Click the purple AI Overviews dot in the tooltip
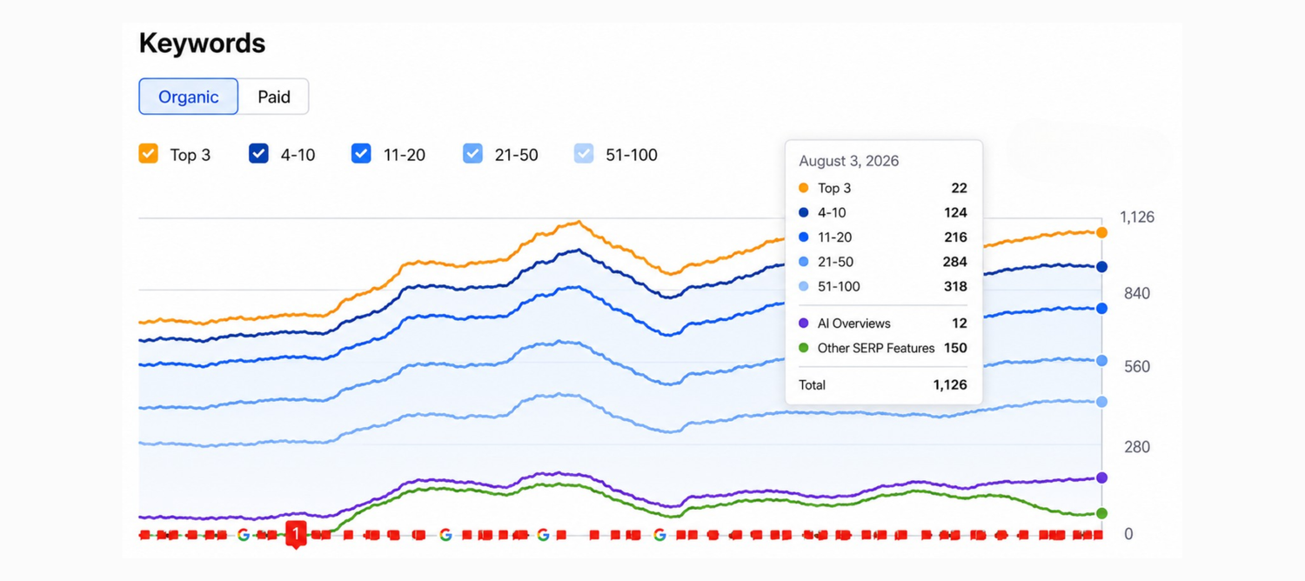This screenshot has height=581, width=1305. tap(803, 323)
